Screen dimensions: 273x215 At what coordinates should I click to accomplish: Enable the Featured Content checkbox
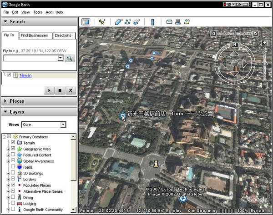pos(13,154)
